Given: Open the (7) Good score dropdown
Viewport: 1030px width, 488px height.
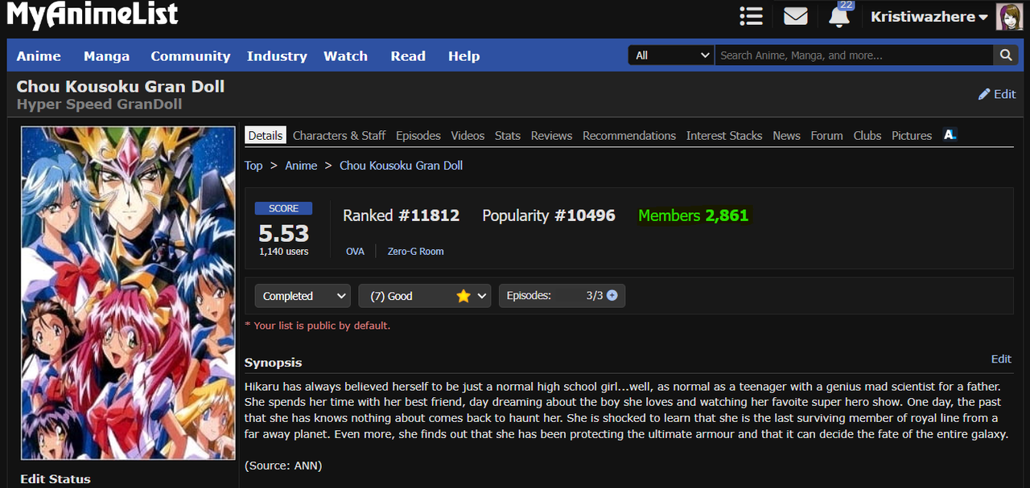Looking at the screenshot, I should click(x=425, y=296).
